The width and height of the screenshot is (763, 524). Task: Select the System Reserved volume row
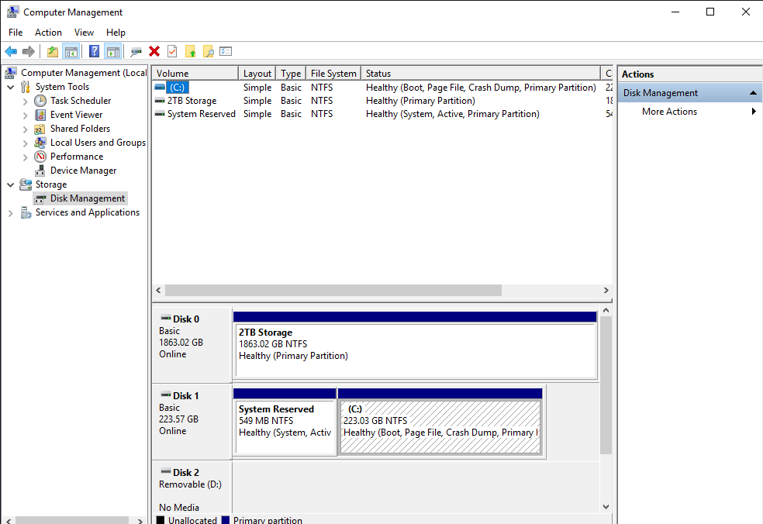(x=382, y=114)
